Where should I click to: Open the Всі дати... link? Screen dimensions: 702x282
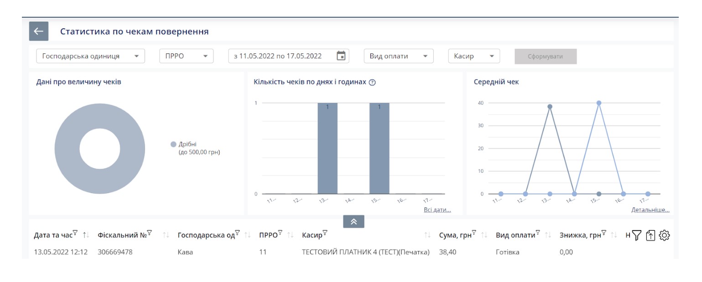437,210
